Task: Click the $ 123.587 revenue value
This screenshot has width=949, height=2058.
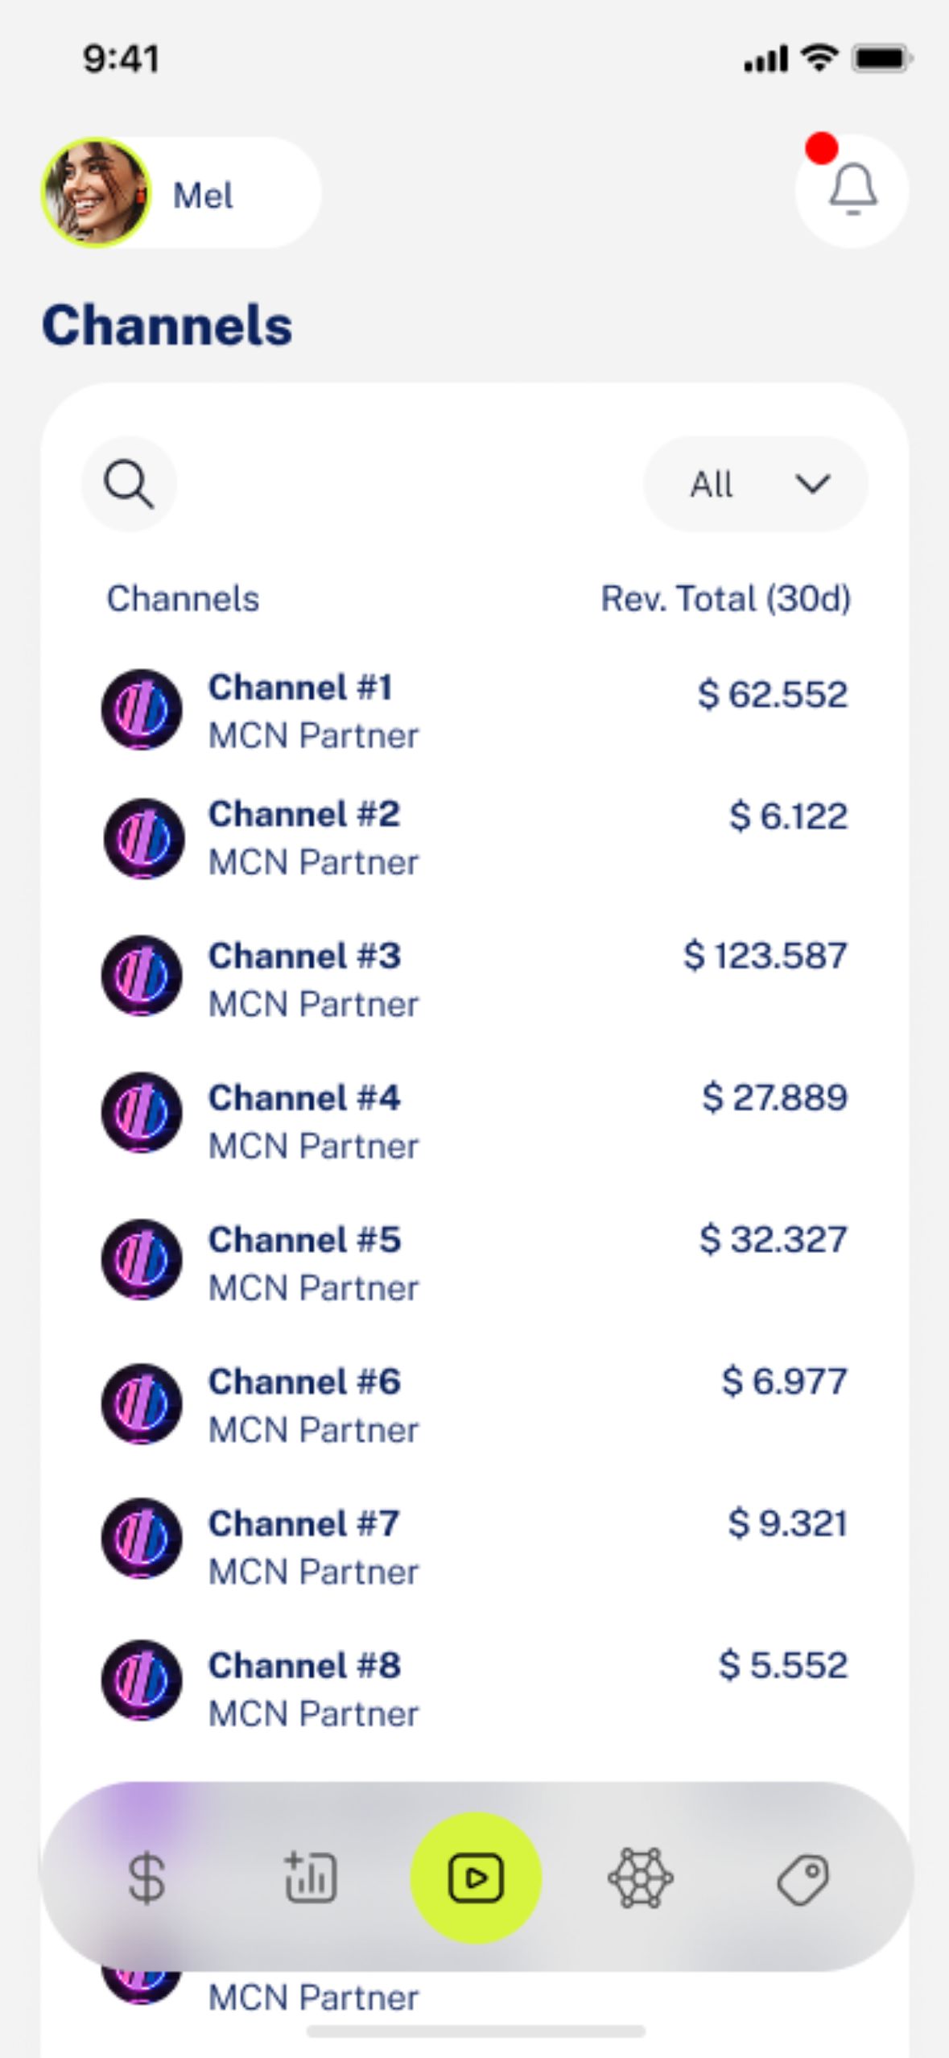Action: (765, 956)
